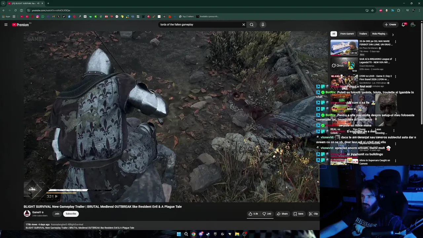423x238 pixels.
Task: Click the browser address bar URL
Action: (x=51, y=10)
